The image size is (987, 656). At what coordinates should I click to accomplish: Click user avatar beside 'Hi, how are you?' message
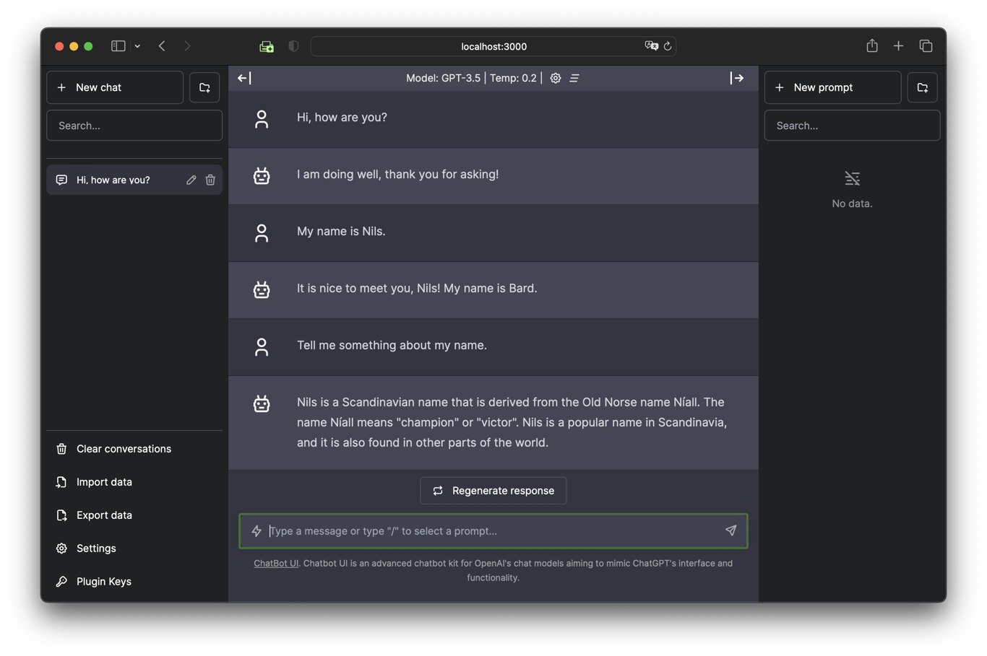(x=262, y=119)
